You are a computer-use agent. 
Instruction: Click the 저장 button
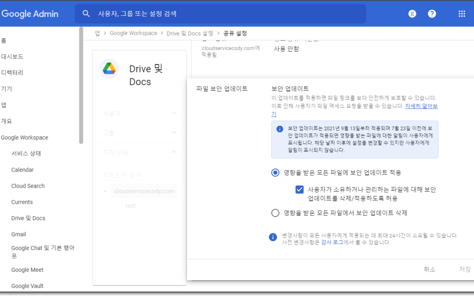pos(465,269)
